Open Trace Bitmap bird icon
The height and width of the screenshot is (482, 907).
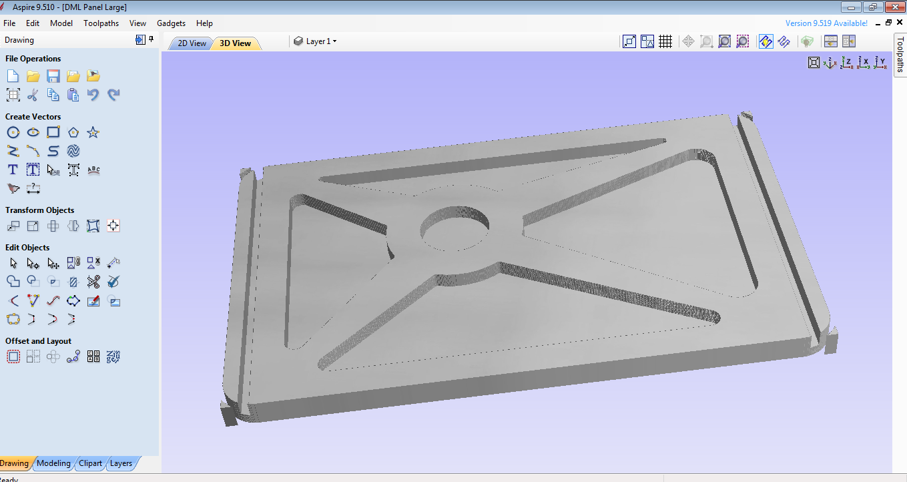[13, 188]
